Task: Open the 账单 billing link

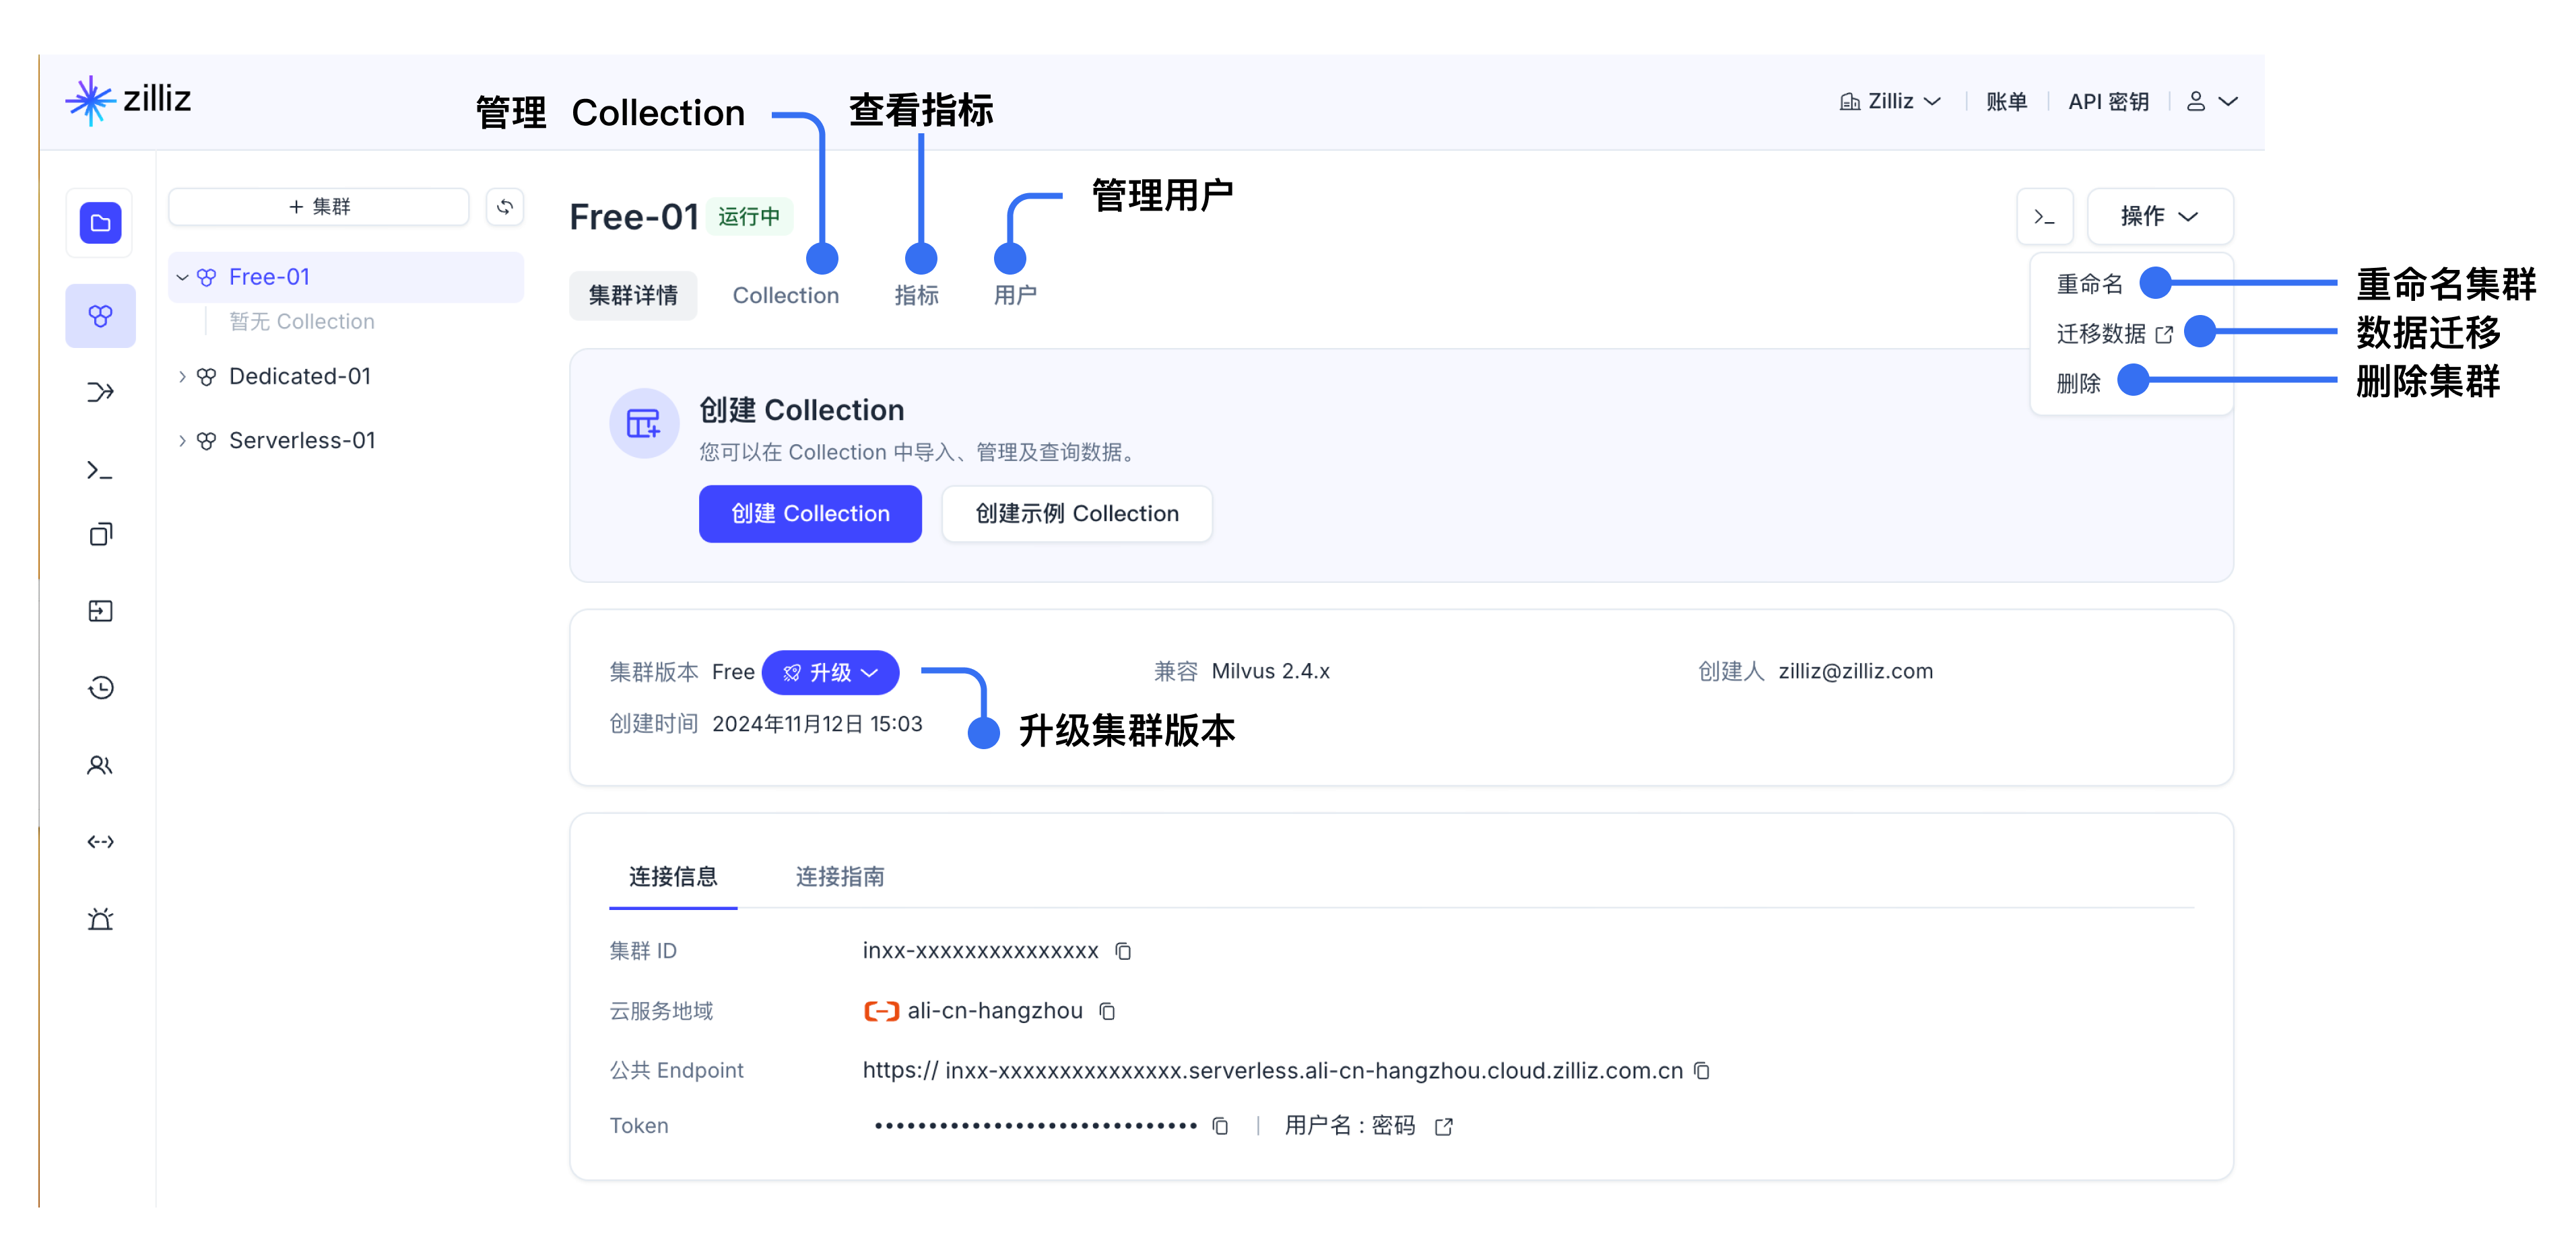Action: point(2006,101)
